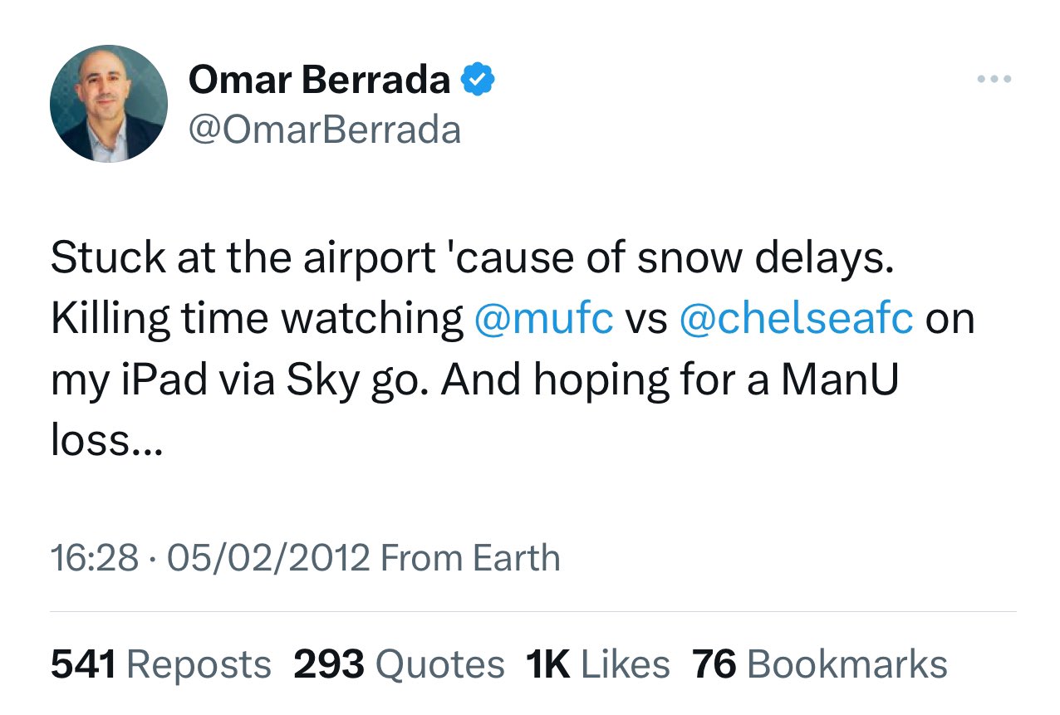Select the 05/02/2012 post date
1060x715 pixels.
click(268, 557)
